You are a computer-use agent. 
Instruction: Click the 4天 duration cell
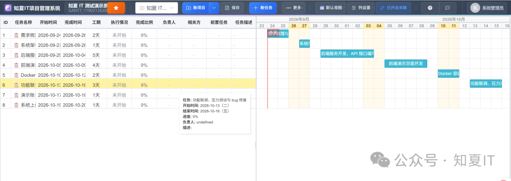point(96,65)
